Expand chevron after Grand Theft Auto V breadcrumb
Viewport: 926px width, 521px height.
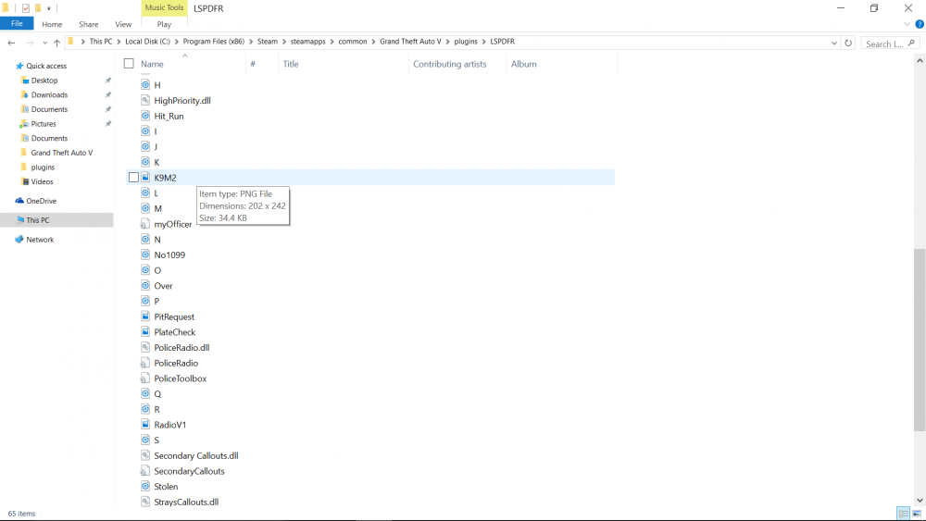447,42
